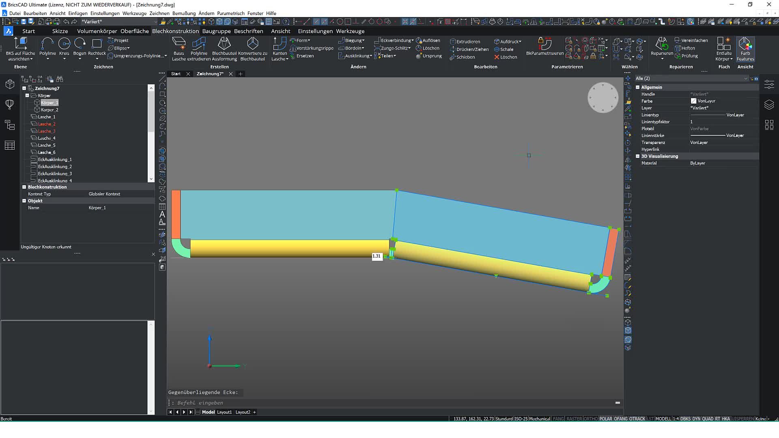The height and width of the screenshot is (438, 779).
Task: Click the red Löschen X icon
Action: pos(497,57)
